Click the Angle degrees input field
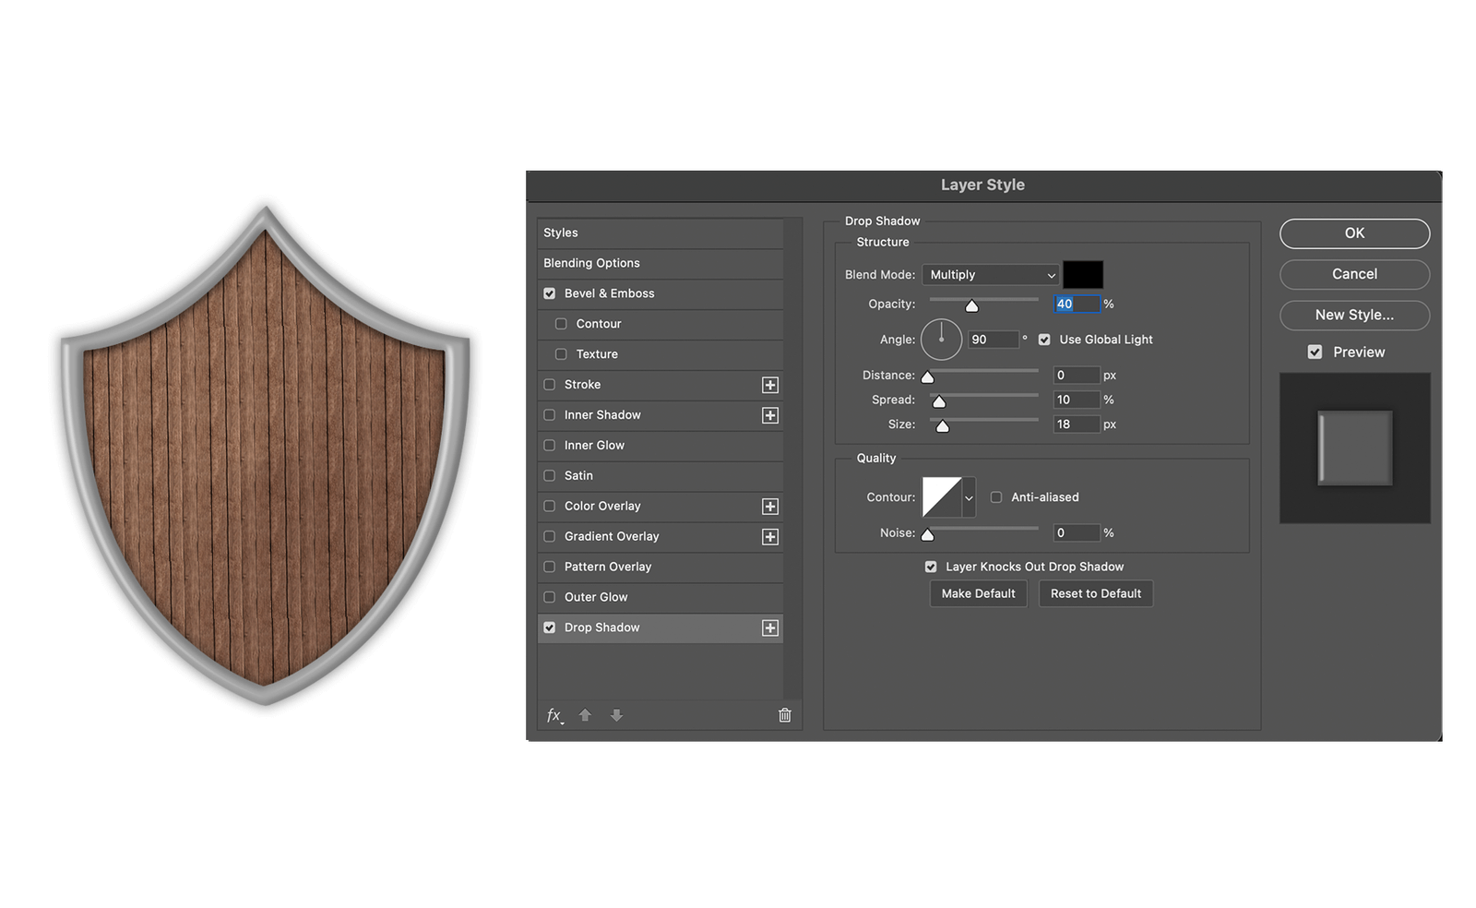Screen dimensions: 1476x908 point(994,340)
